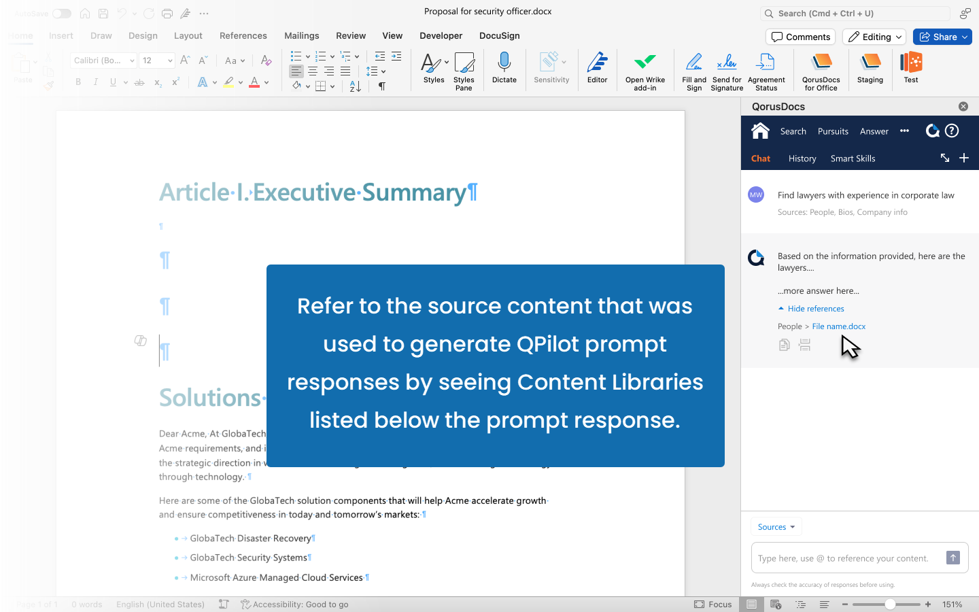
Task: Open the Wrike add-in
Action: (645, 71)
